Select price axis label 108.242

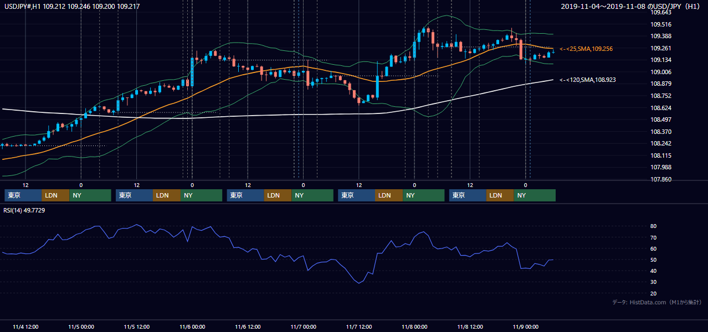(x=660, y=143)
